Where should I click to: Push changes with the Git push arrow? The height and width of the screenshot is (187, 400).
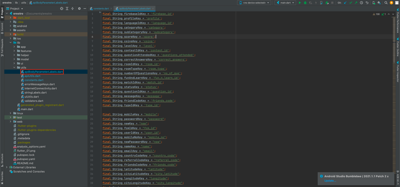[356, 3]
